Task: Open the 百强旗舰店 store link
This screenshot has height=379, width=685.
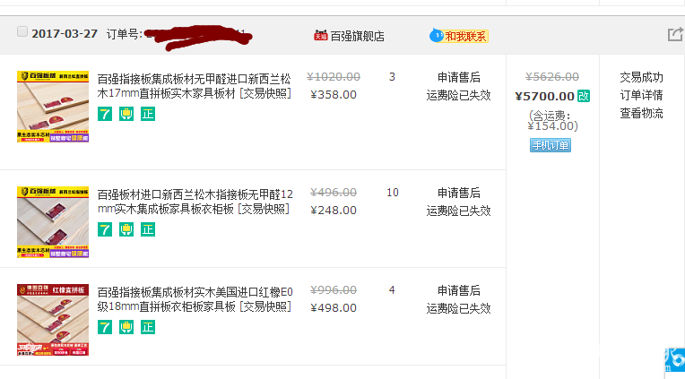Action: tap(357, 36)
